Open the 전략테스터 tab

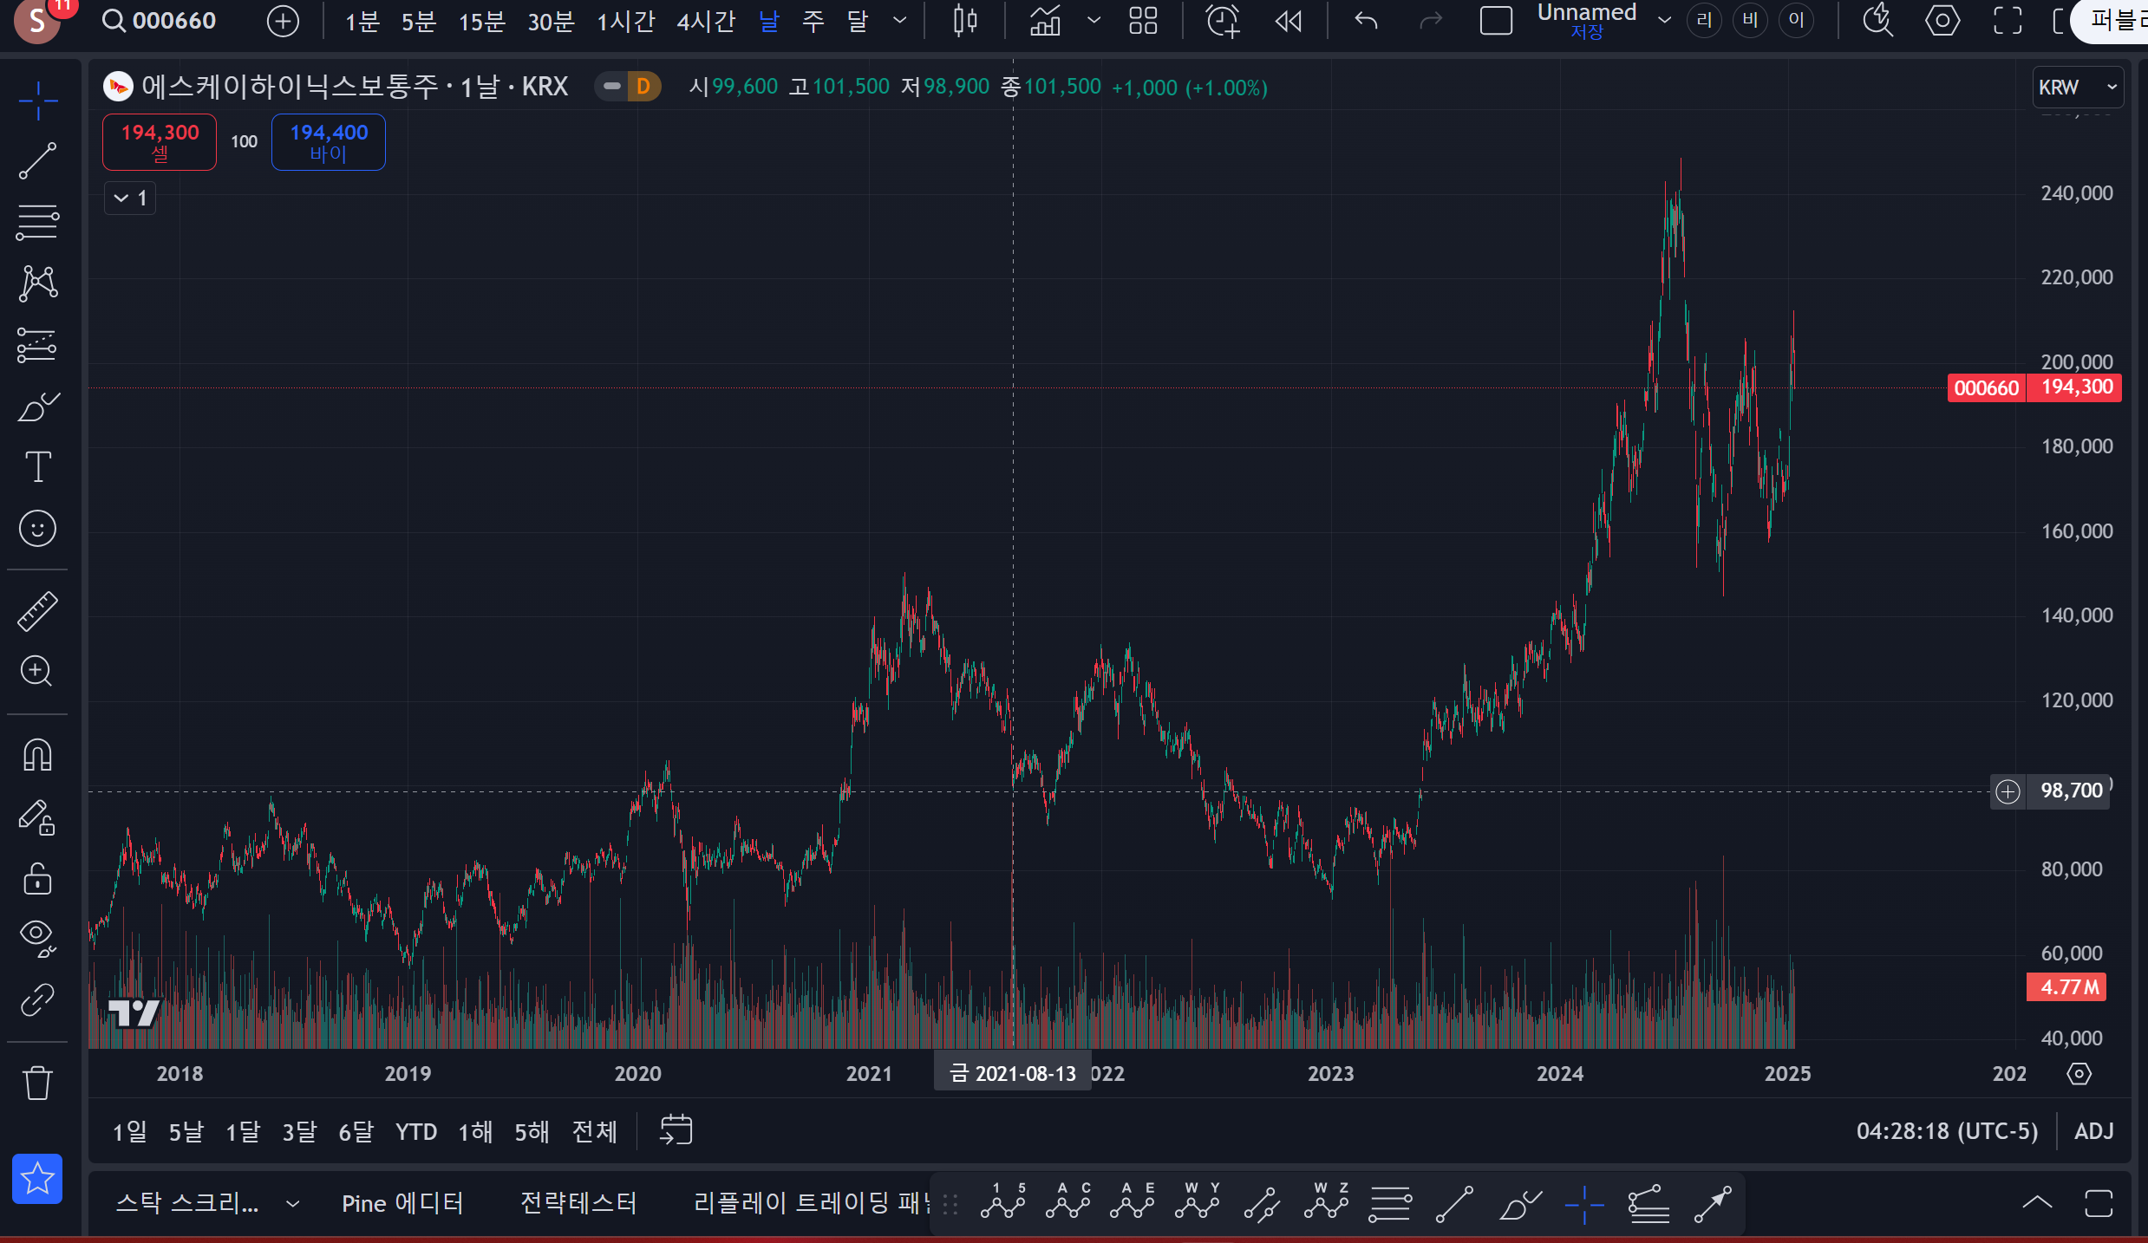click(x=578, y=1203)
